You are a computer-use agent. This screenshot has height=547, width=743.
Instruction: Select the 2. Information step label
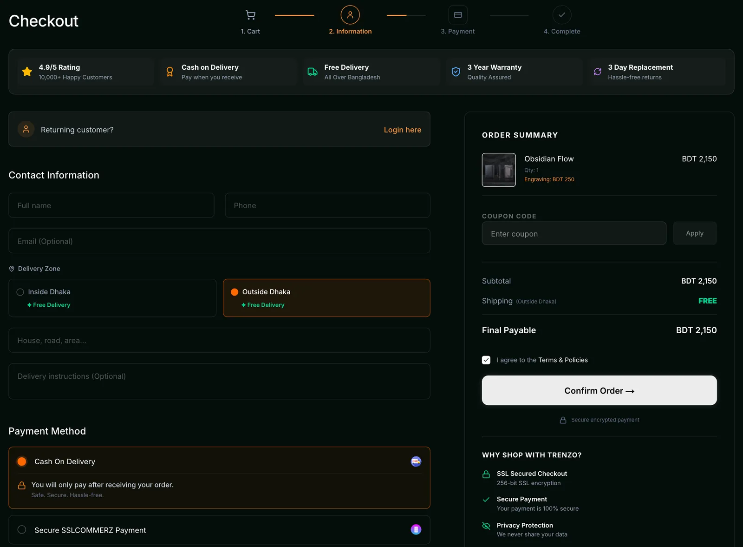(x=350, y=31)
